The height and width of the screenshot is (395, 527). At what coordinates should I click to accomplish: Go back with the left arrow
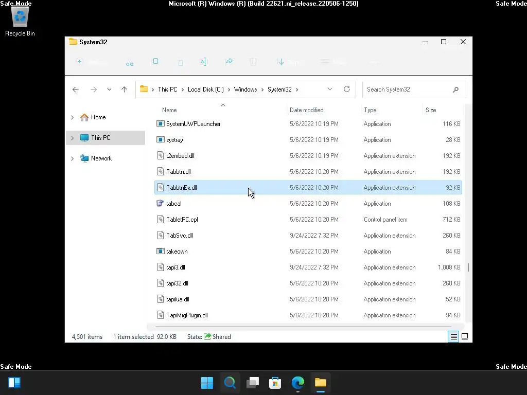tap(76, 89)
